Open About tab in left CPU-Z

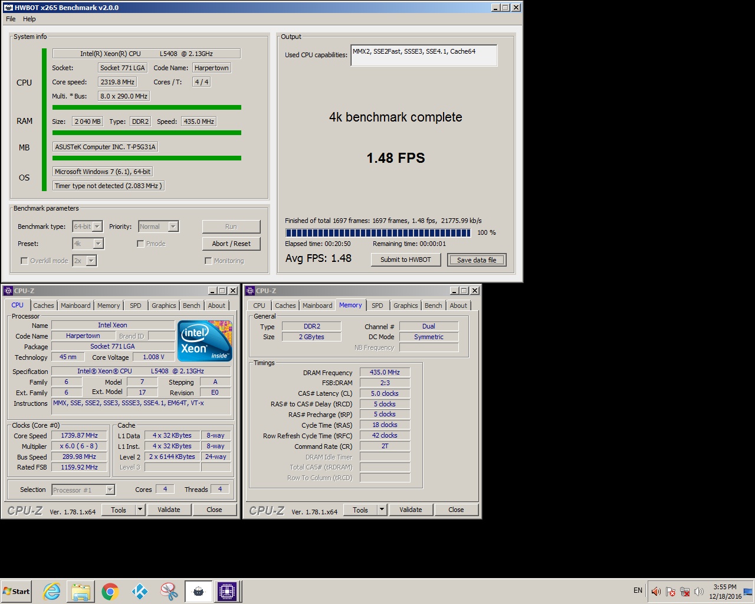click(x=216, y=306)
